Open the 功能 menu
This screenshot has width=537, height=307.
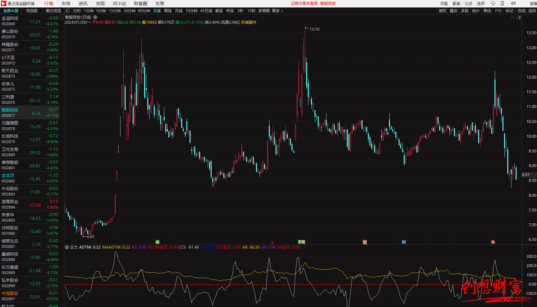(x=444, y=4)
